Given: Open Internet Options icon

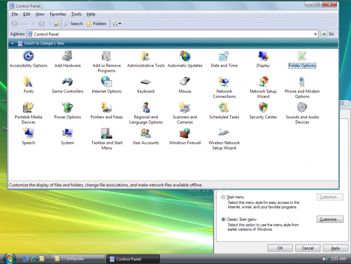Looking at the screenshot, I should pos(106,85).
